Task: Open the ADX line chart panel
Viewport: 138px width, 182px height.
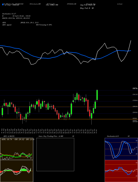Action: click(17, 149)
